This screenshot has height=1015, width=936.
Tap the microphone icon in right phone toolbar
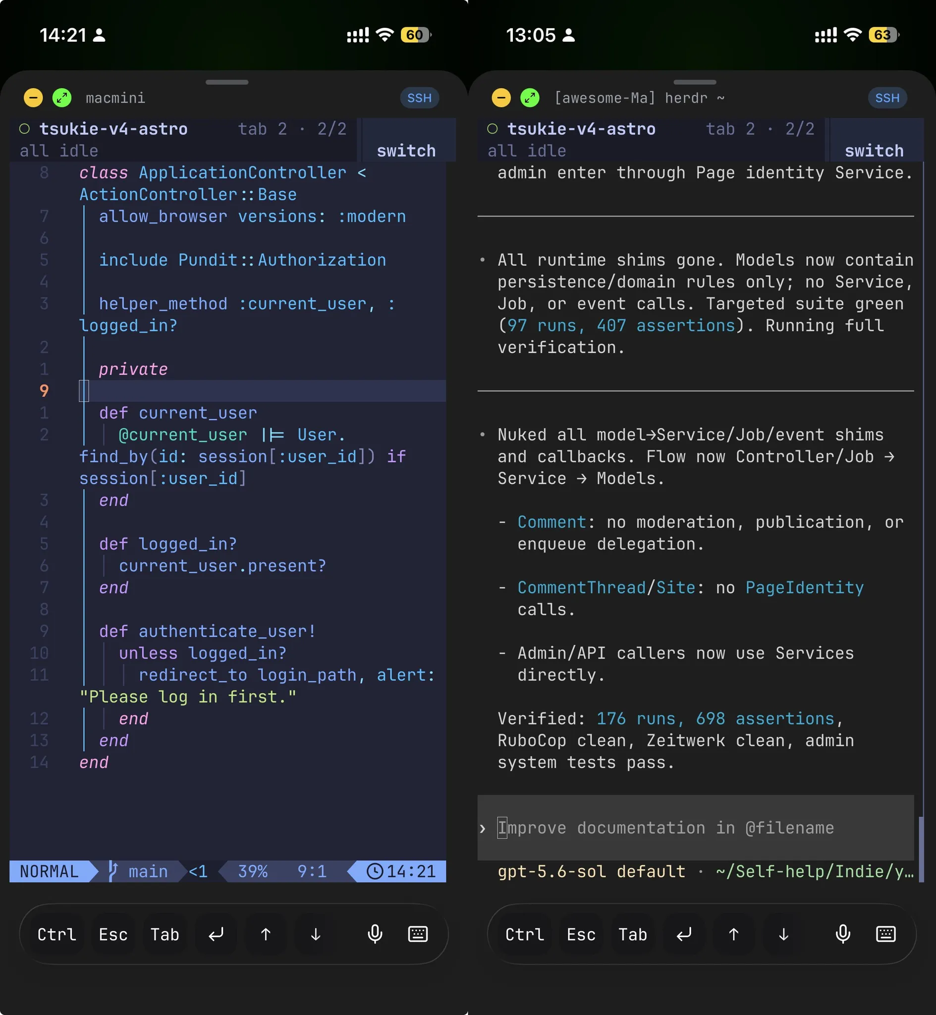(843, 934)
